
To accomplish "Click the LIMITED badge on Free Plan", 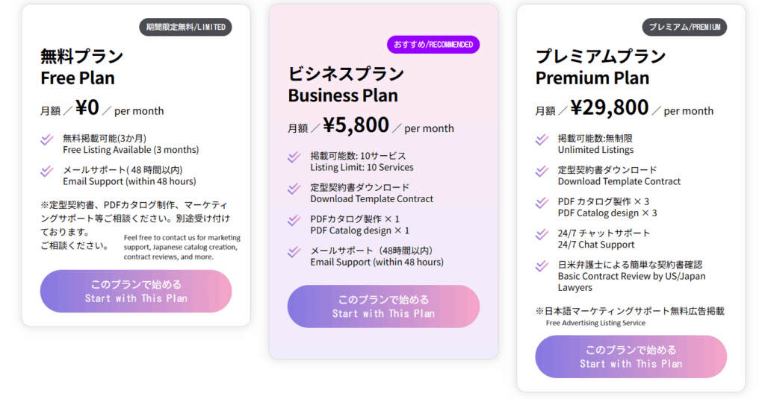I will pos(185,28).
